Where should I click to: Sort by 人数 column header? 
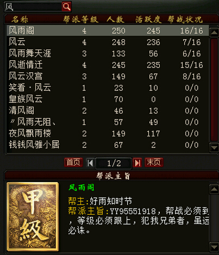coord(115,20)
